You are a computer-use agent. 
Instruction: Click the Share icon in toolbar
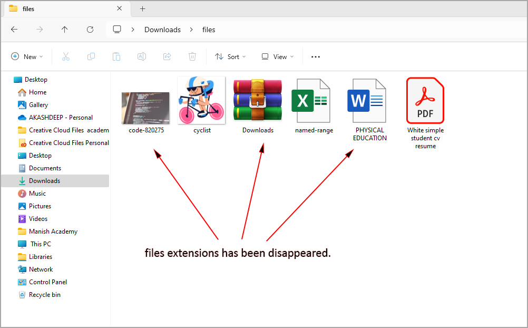[x=167, y=56]
